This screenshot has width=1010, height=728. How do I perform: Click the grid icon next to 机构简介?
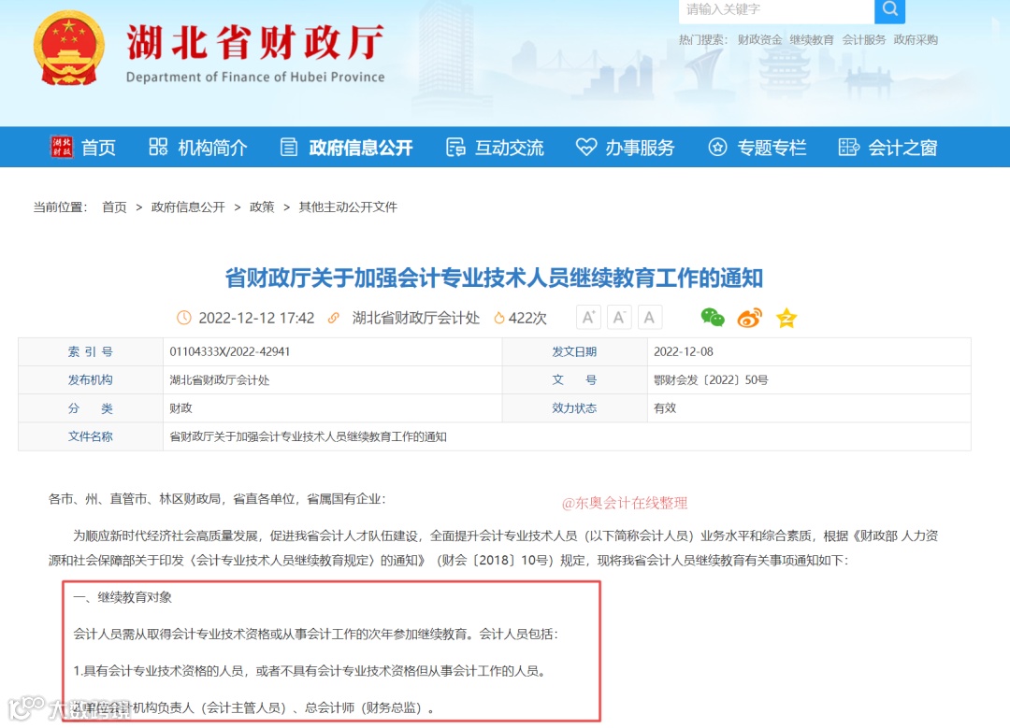[x=158, y=147]
